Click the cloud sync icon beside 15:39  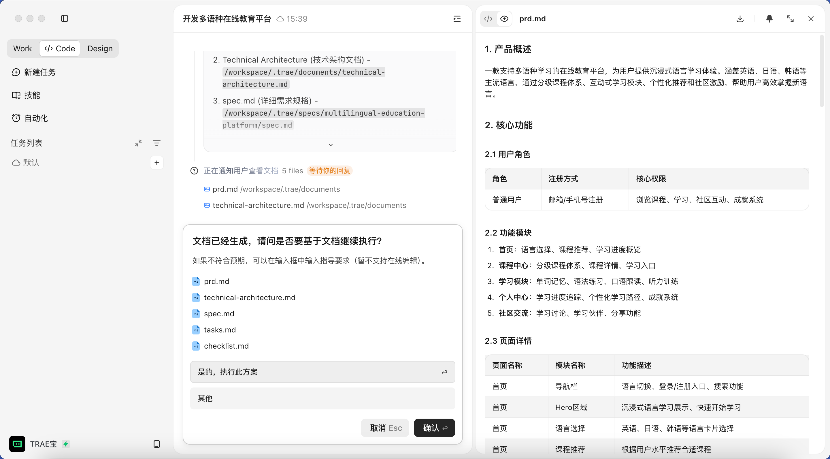pyautogui.click(x=280, y=19)
